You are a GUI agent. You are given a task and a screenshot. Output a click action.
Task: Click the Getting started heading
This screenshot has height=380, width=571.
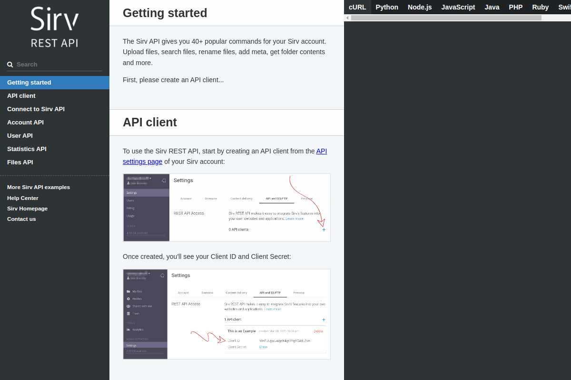pyautogui.click(x=165, y=13)
